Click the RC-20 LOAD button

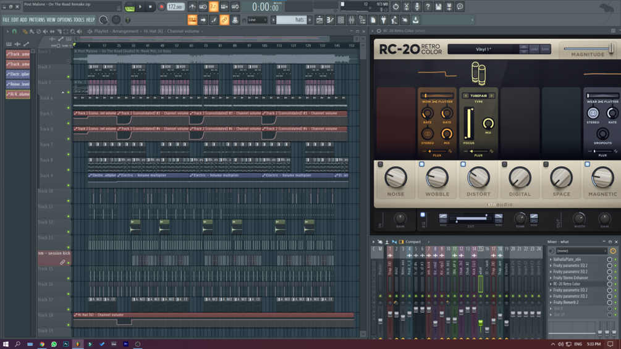point(534,49)
